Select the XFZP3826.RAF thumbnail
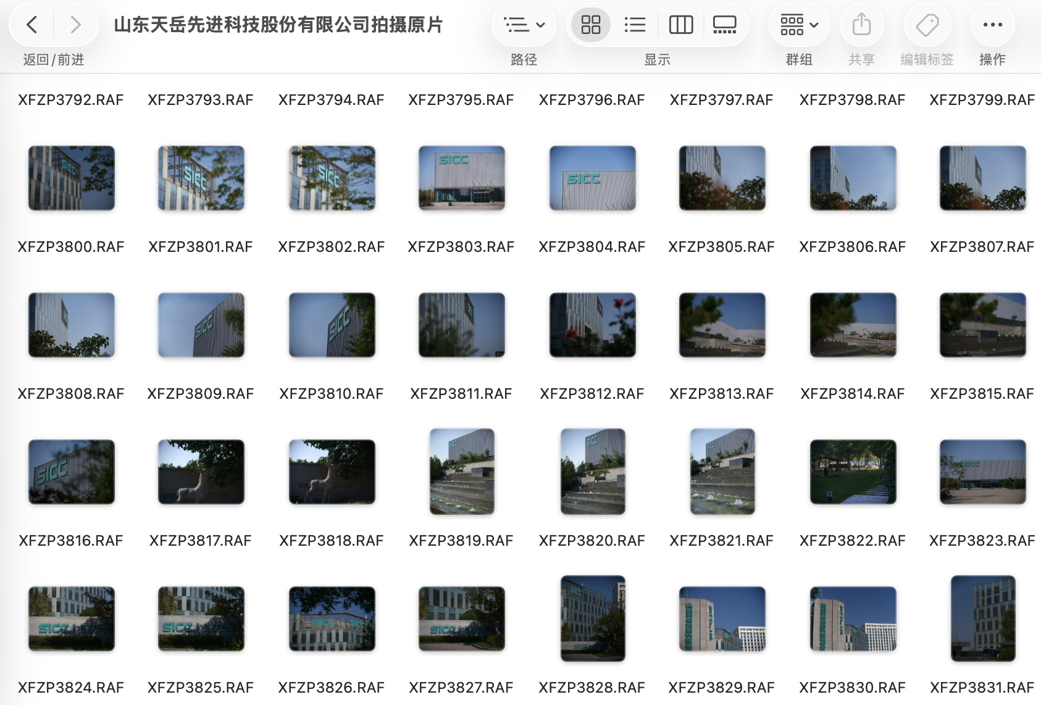Viewport: 1041px width, 705px height. tap(332, 619)
